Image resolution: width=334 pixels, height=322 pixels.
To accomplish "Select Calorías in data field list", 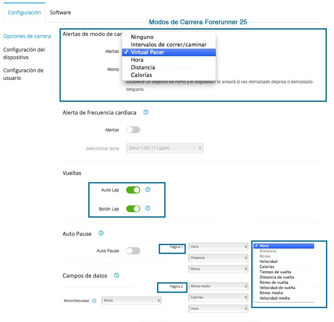I will (x=284, y=267).
